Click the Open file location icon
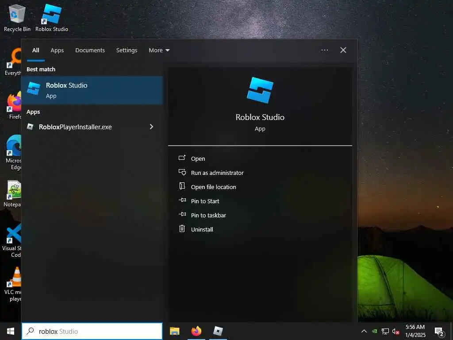Viewport: 453px width, 340px height. coord(182,186)
